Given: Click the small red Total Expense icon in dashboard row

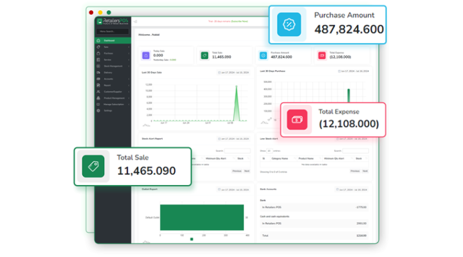Looking at the screenshot, I should 322,55.
